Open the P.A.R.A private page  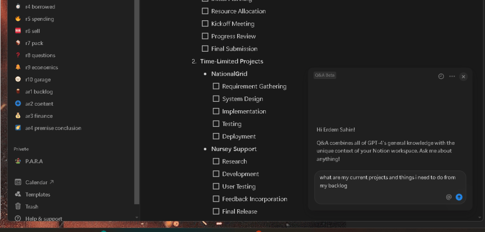(x=34, y=161)
